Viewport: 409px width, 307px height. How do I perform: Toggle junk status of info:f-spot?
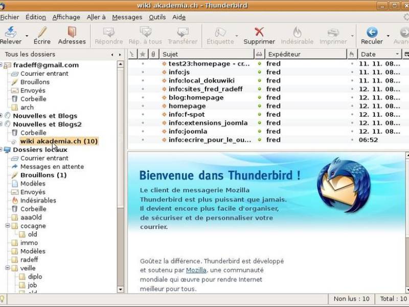click(352, 114)
